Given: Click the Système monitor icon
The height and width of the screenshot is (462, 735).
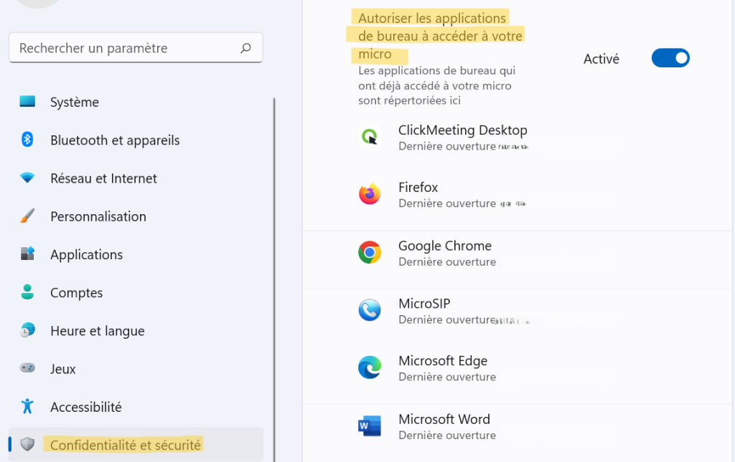Looking at the screenshot, I should (27, 101).
